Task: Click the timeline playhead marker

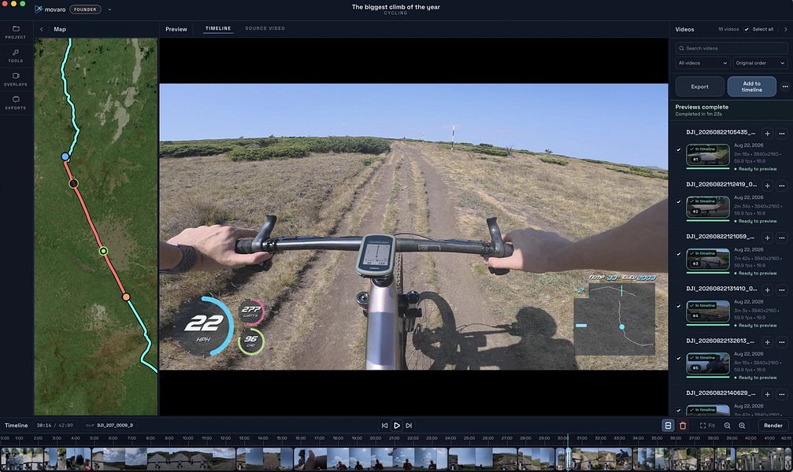Action: [568, 458]
